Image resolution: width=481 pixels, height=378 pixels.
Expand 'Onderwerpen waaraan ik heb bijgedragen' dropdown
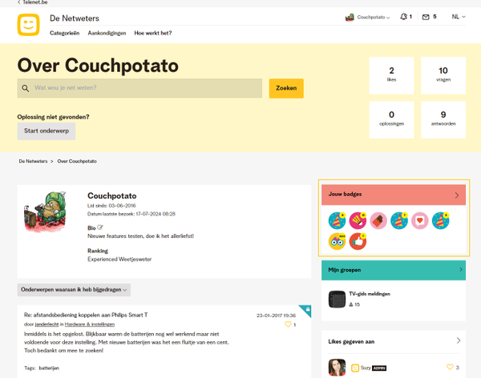[x=74, y=290]
